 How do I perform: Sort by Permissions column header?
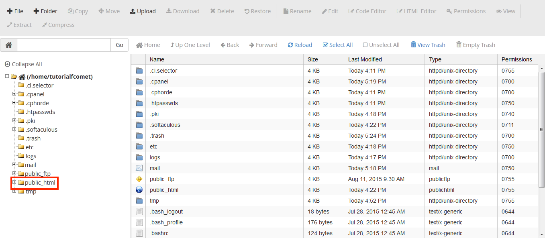(516, 59)
